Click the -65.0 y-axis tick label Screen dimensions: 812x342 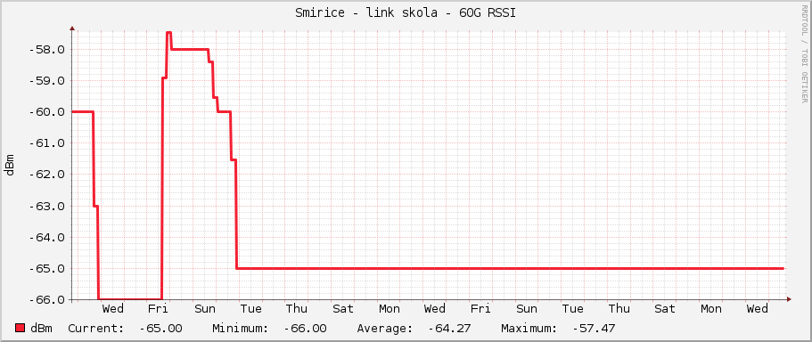point(47,269)
